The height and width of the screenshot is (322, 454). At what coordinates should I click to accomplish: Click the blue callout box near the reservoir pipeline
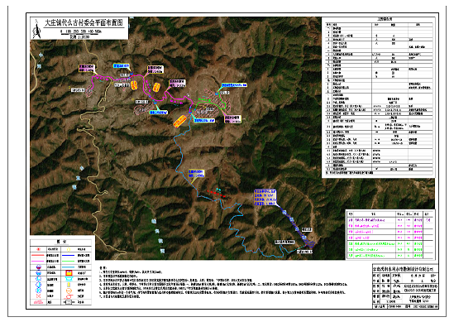click(x=265, y=198)
